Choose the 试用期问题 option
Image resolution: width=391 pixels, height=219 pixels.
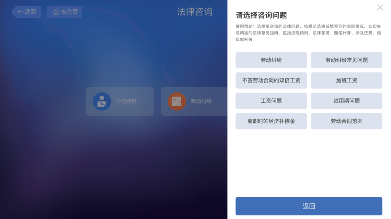click(x=346, y=101)
